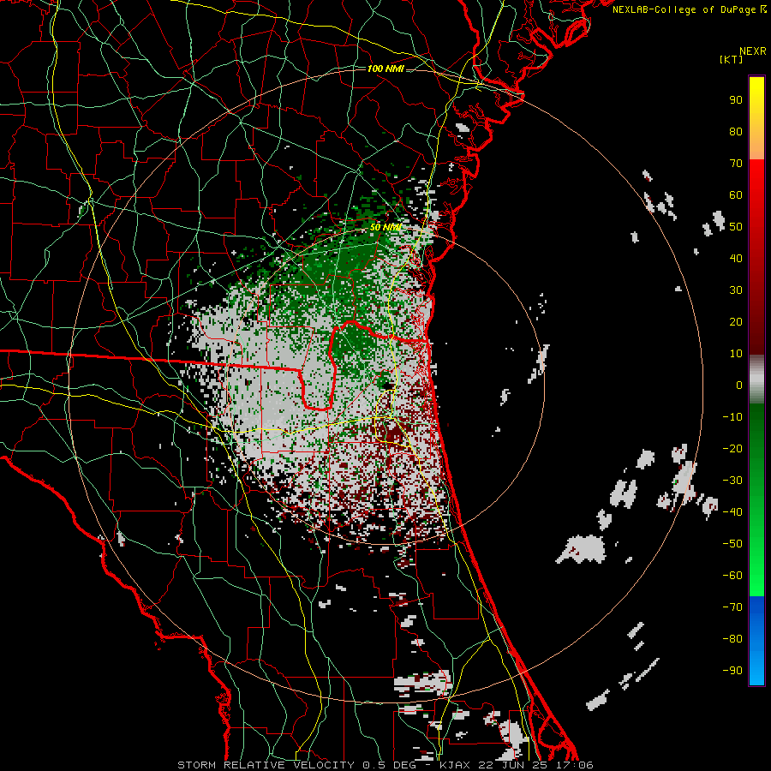Screen dimensions: 771x771
Task: Click the -40 label on the velocity scale
Action: point(732,512)
